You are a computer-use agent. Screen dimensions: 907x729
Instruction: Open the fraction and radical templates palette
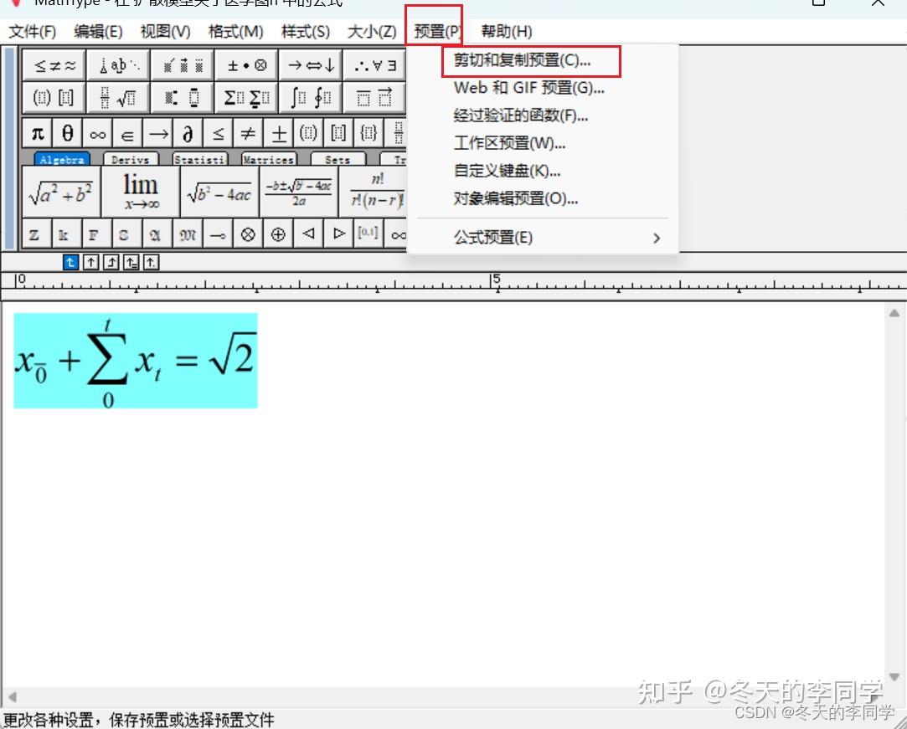coord(117,97)
